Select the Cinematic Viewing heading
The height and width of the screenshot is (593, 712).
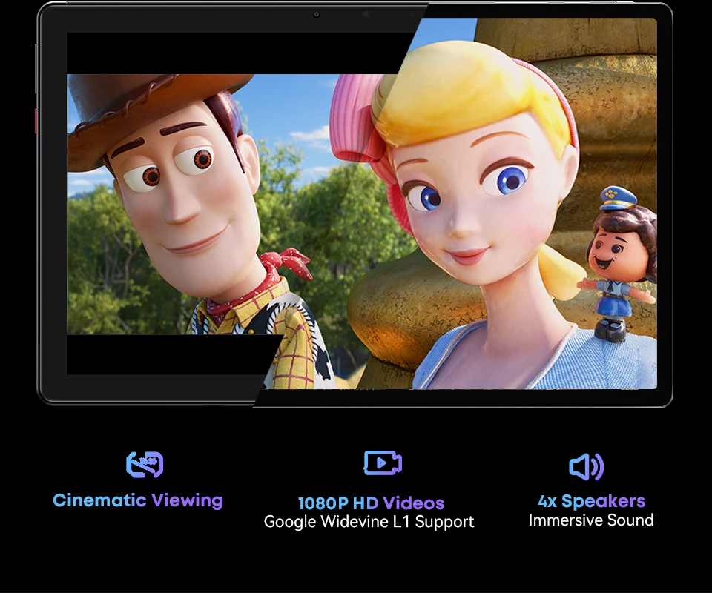(x=138, y=500)
